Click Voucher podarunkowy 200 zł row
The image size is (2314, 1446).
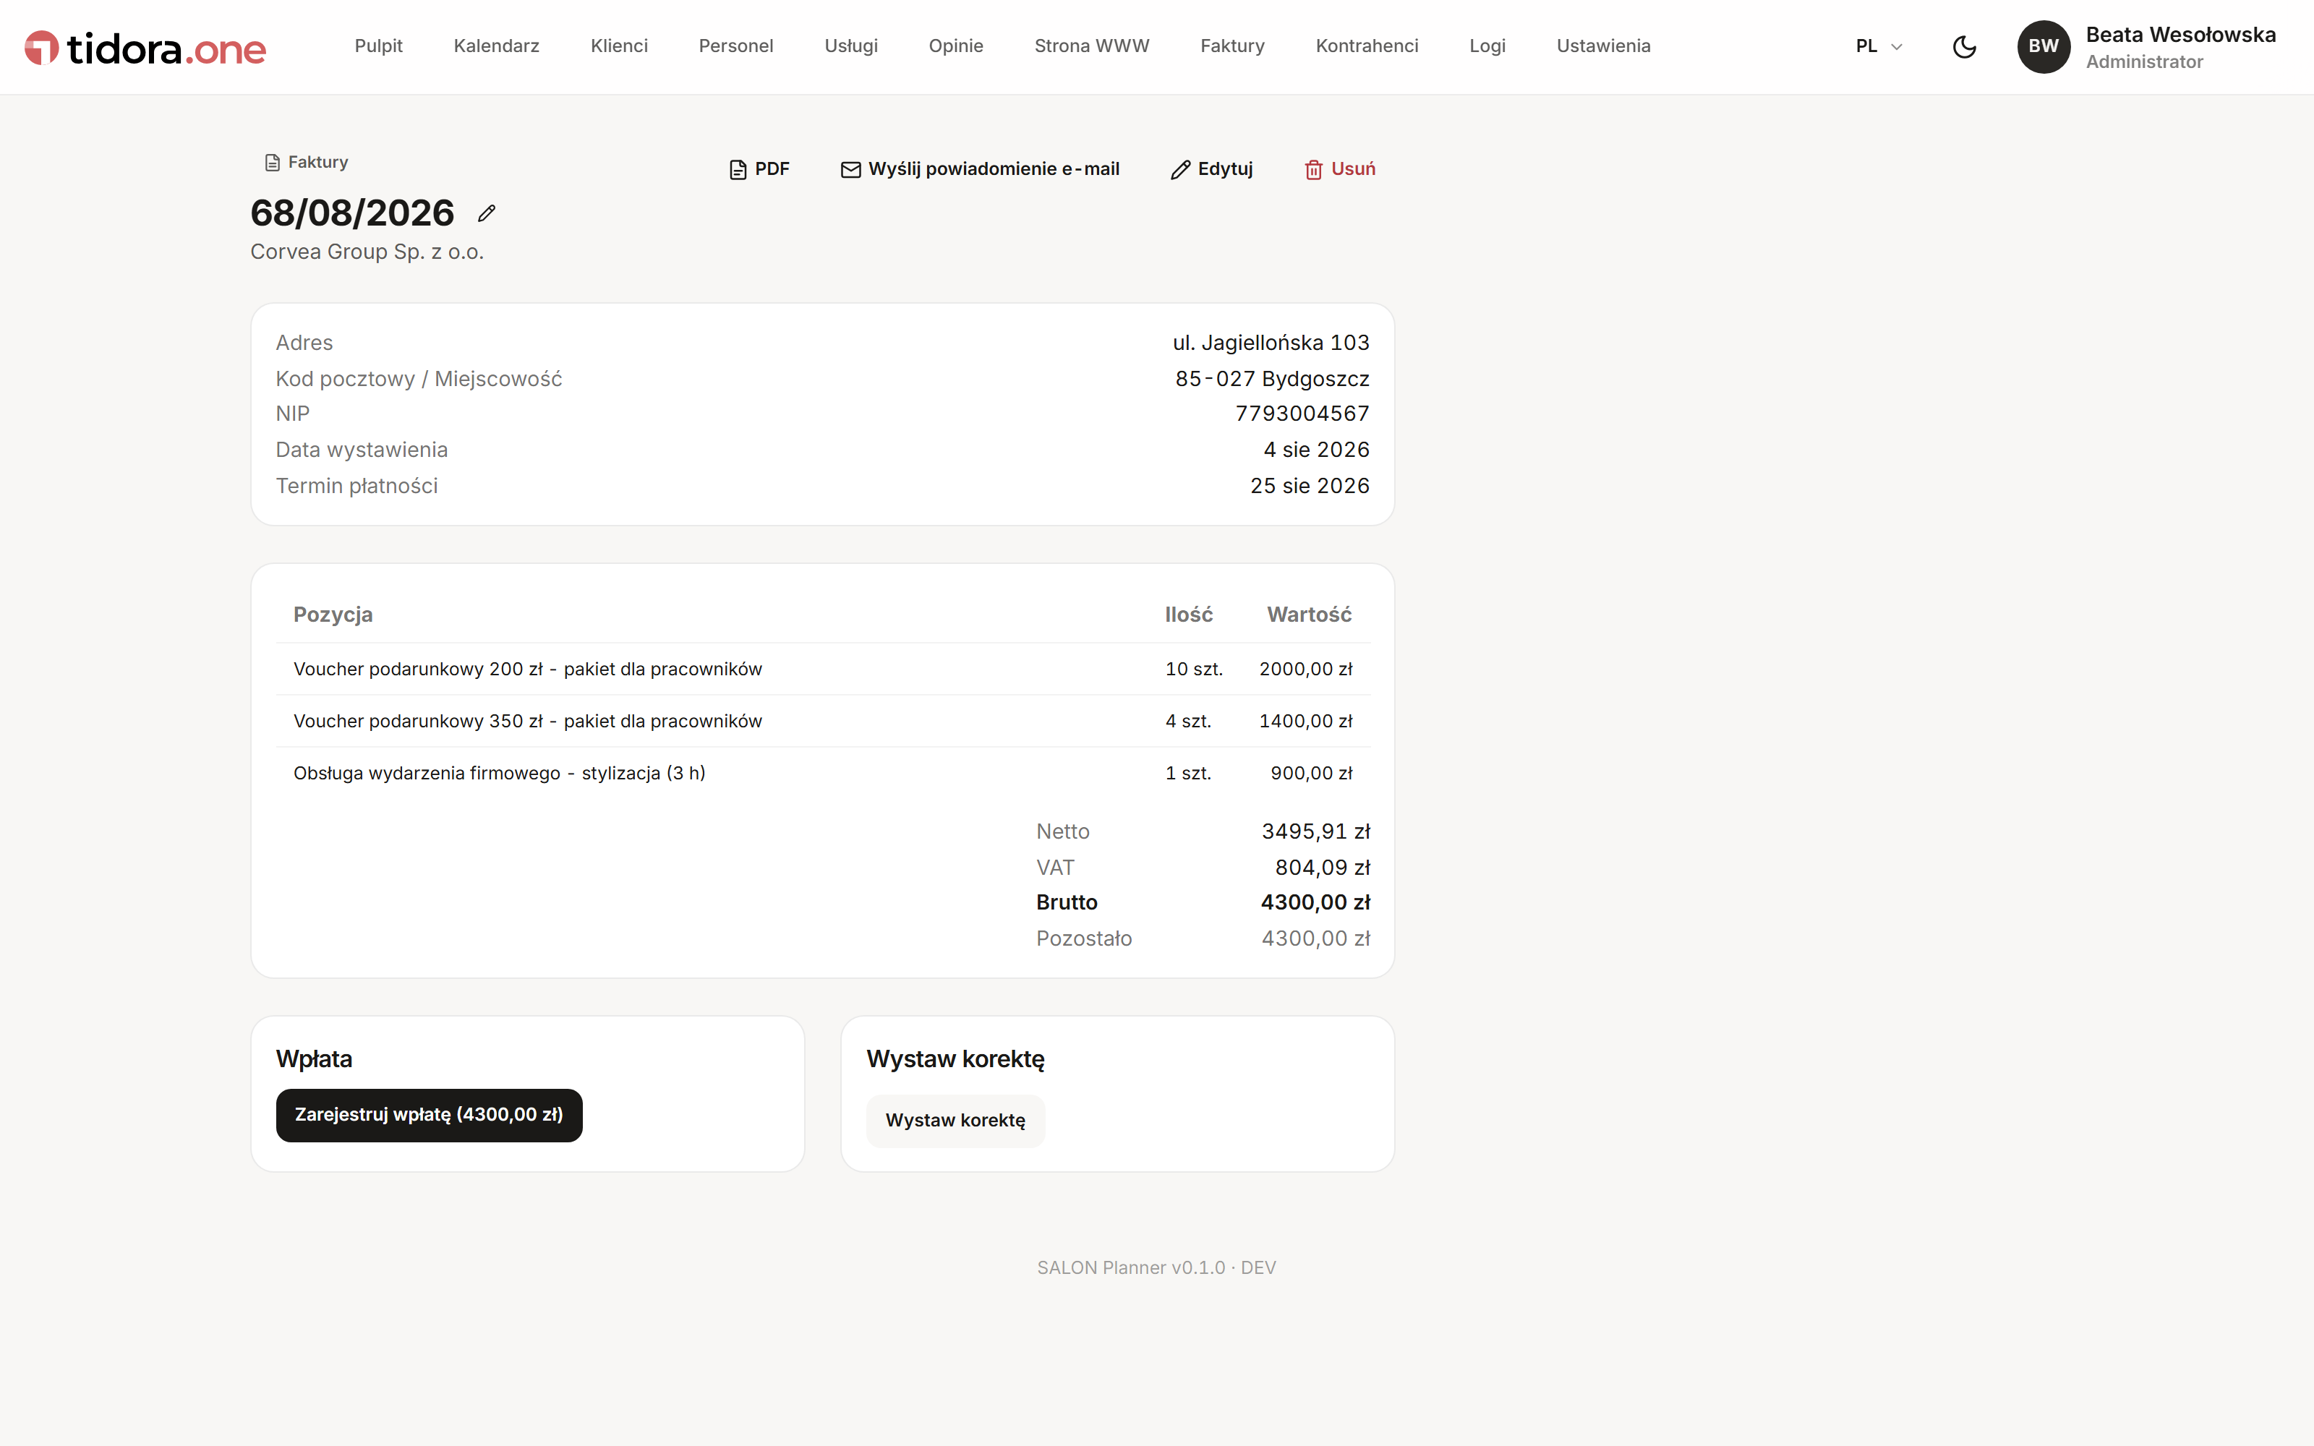pos(822,669)
